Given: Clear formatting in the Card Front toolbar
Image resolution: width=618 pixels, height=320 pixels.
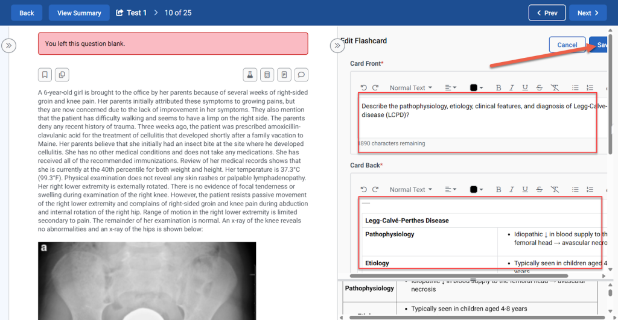Looking at the screenshot, I should click(x=555, y=88).
